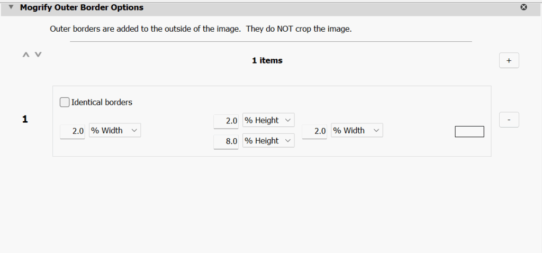Click the left border size field
This screenshot has height=253, width=542.
coord(73,131)
